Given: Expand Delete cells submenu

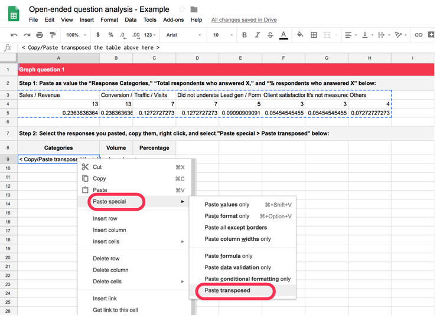Looking at the screenshot, I should pyautogui.click(x=133, y=282).
